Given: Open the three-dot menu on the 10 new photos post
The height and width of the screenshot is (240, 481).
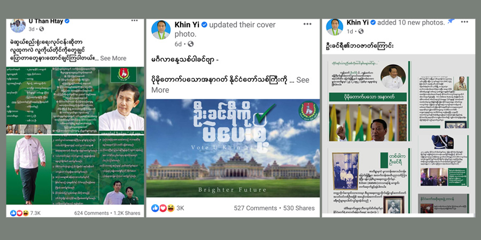Looking at the screenshot, I should (x=464, y=22).
